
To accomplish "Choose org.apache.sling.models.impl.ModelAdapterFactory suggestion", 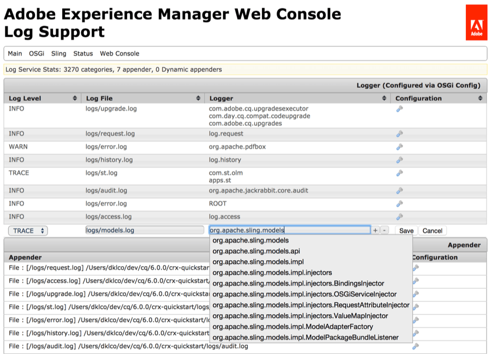I will [292, 327].
